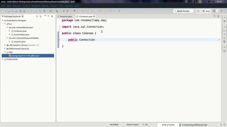Click the New Java Package icon
This screenshot has width=227, height=127.
63,11
